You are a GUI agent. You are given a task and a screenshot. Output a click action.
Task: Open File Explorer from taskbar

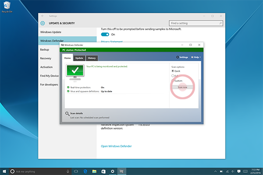tap(94, 171)
